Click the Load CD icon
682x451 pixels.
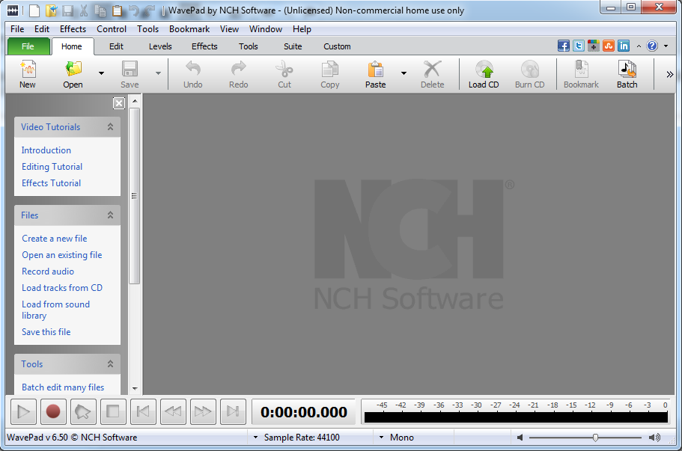point(484,70)
